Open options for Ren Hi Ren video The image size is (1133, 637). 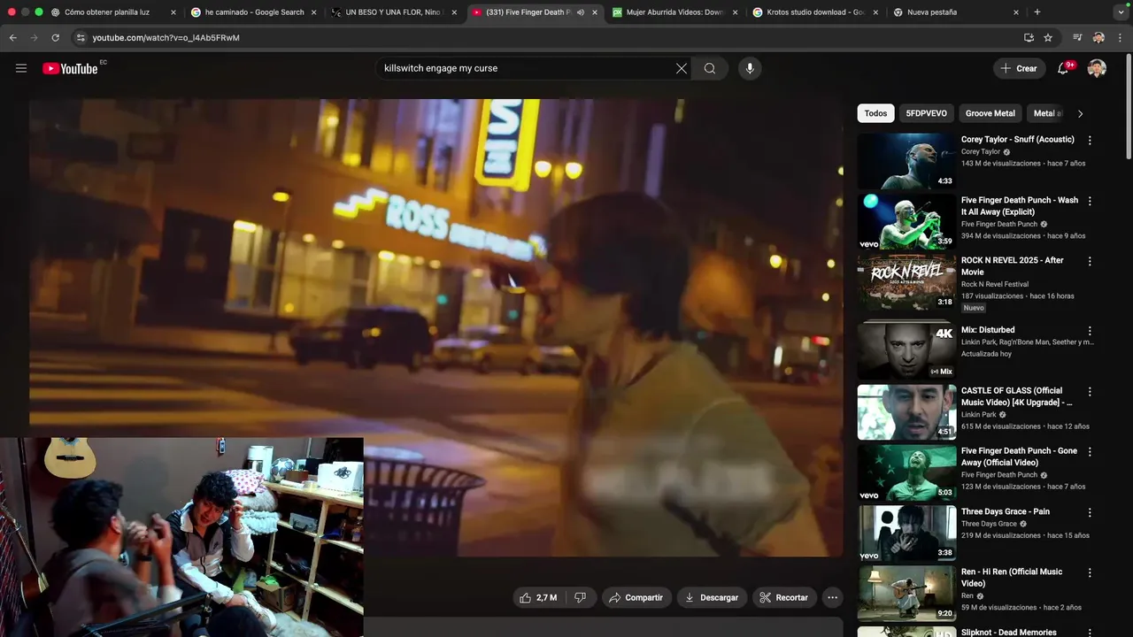[1090, 572]
